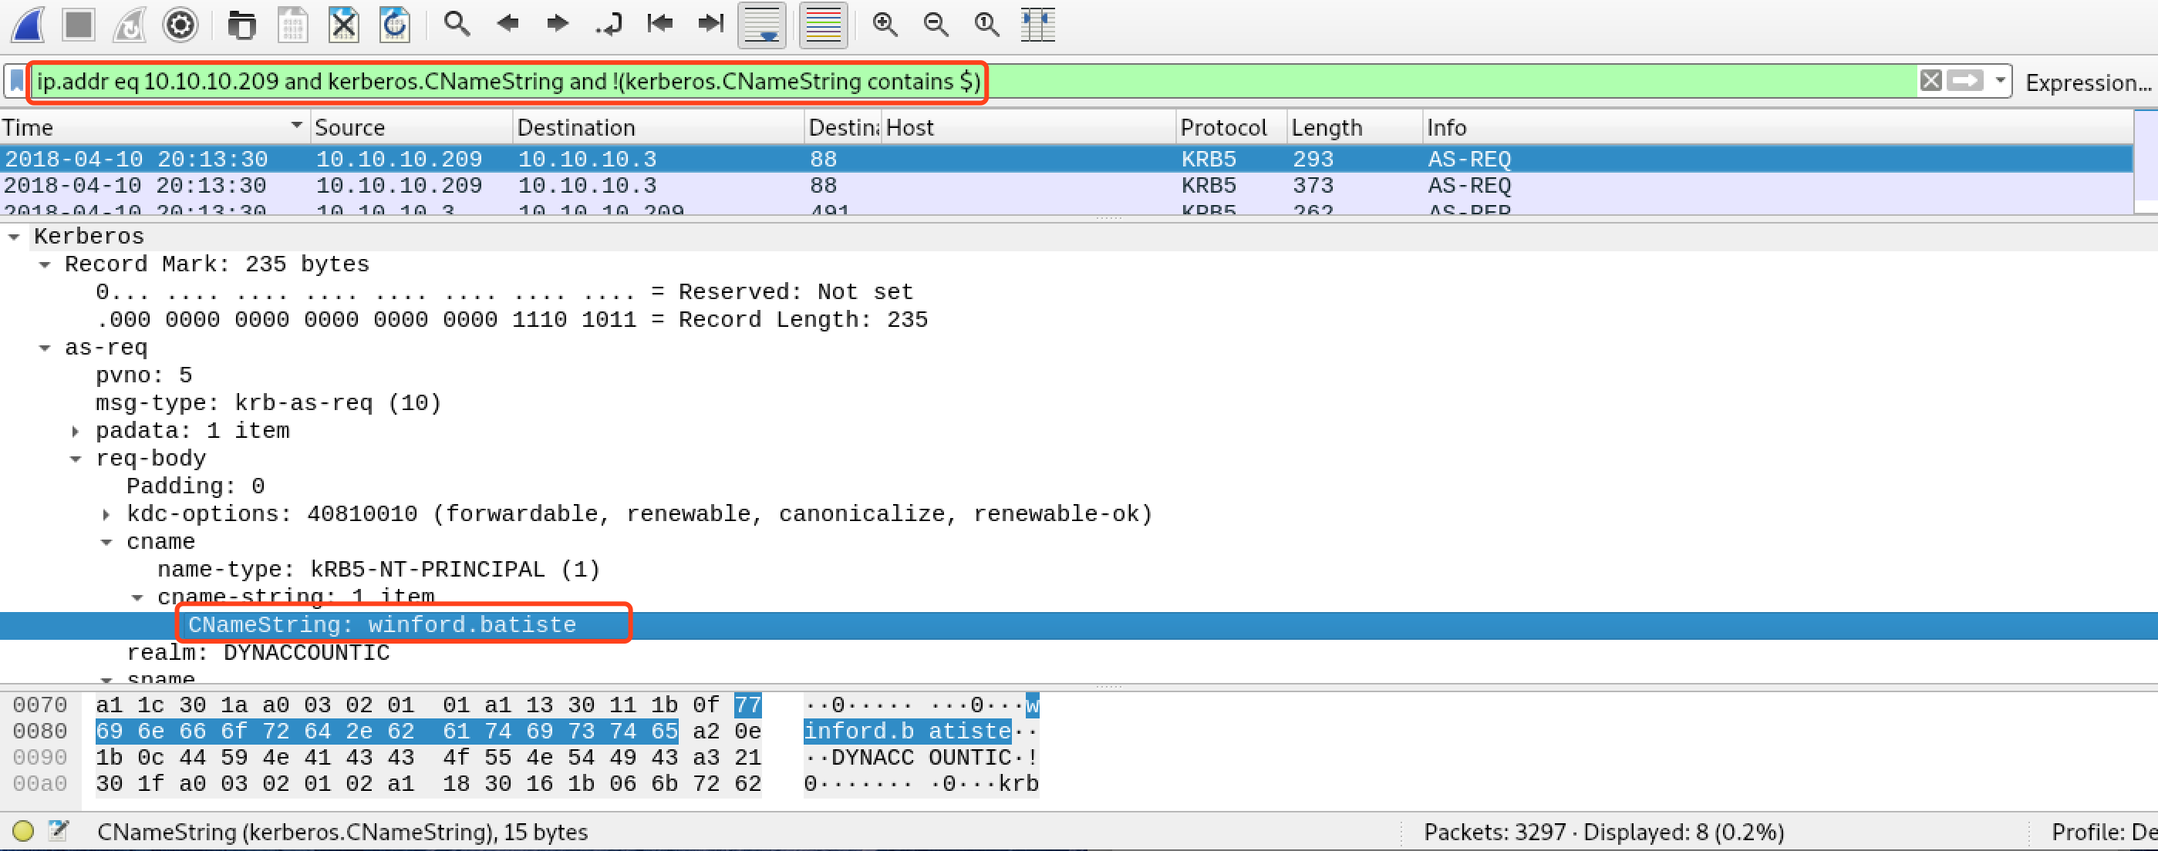2158x851 pixels.
Task: Expand the padata: 1 item node
Action: pyautogui.click(x=76, y=431)
